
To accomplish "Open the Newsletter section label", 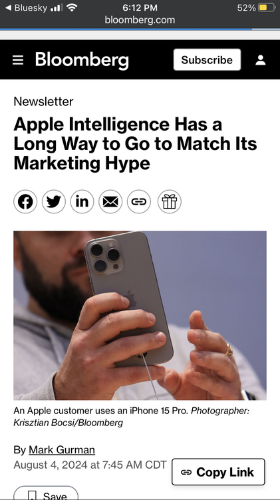I will pos(43,101).
